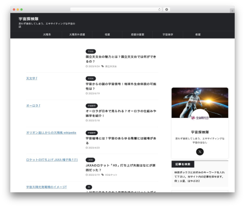This screenshot has height=207, width=245.
Task: Click the date text 2023/9/24
Action: [x=94, y=67]
